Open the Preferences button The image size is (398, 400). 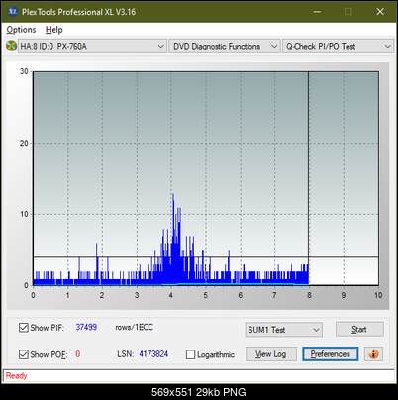pos(331,354)
